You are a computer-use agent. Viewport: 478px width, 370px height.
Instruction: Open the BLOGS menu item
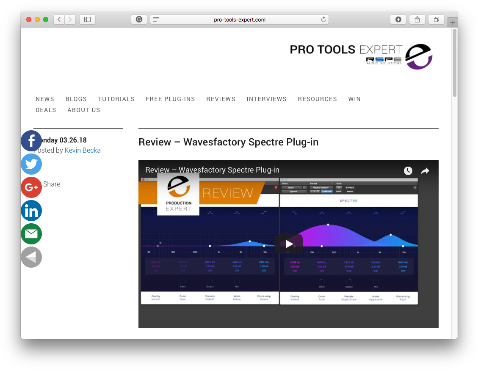coord(76,99)
